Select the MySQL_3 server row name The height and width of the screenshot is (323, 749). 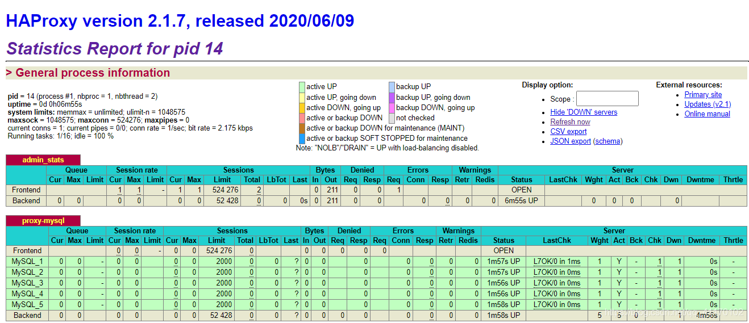(x=27, y=283)
